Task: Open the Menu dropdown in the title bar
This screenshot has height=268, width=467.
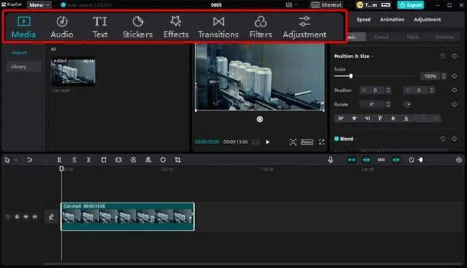Action: (x=39, y=5)
